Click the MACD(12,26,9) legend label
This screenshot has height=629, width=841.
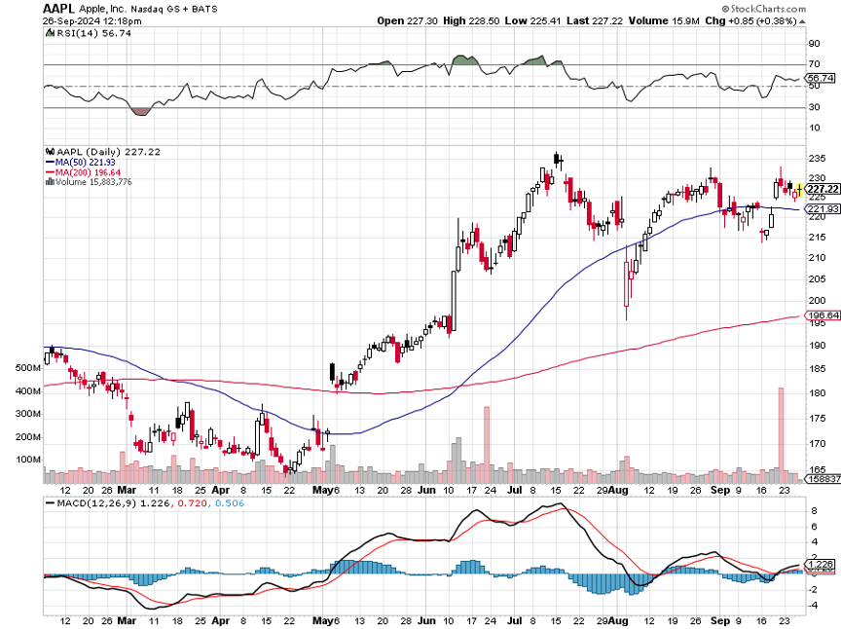pyautogui.click(x=96, y=503)
